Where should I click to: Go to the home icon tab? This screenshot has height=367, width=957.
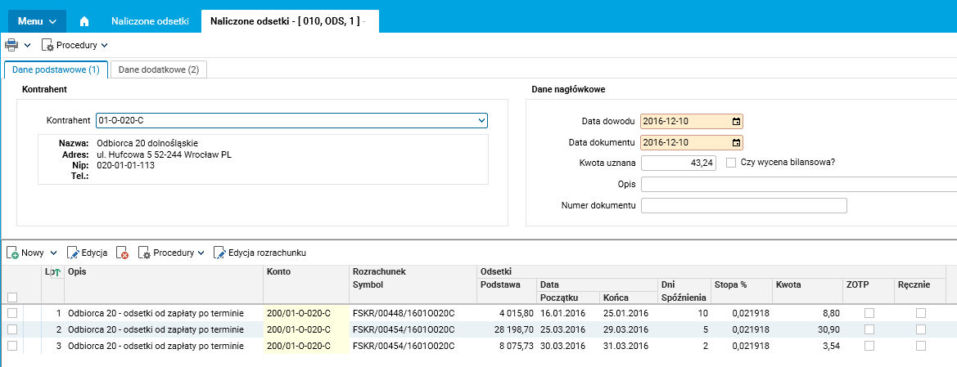(x=85, y=20)
